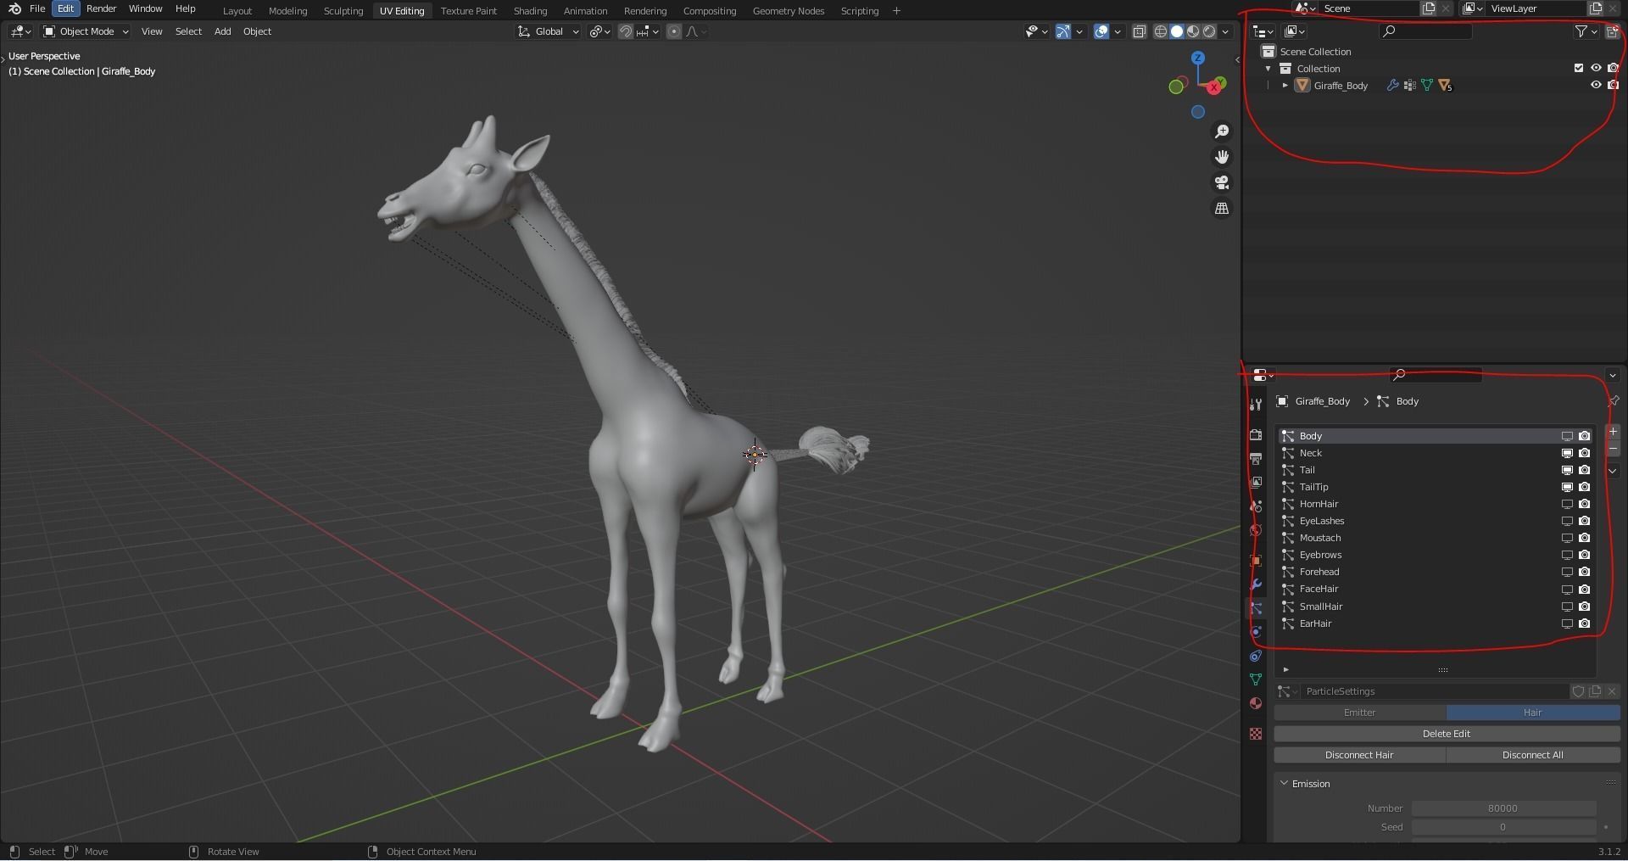Toggle camera view icon in viewport
The height and width of the screenshot is (861, 1628).
(x=1222, y=182)
